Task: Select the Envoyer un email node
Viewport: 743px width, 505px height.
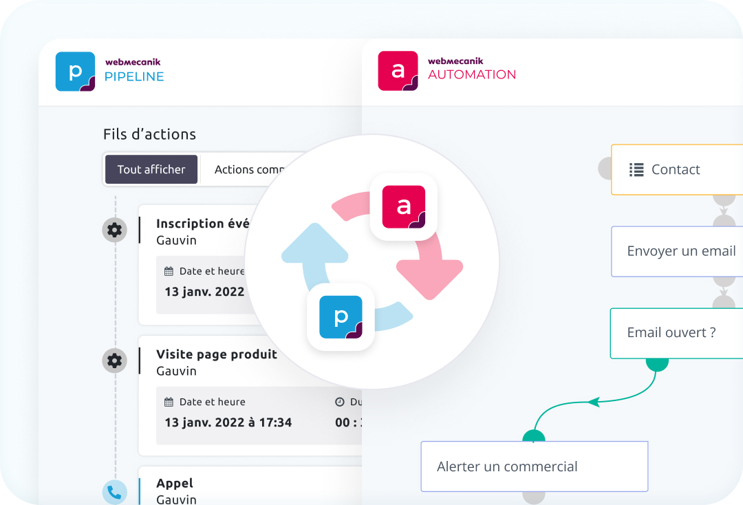Action: [x=680, y=251]
